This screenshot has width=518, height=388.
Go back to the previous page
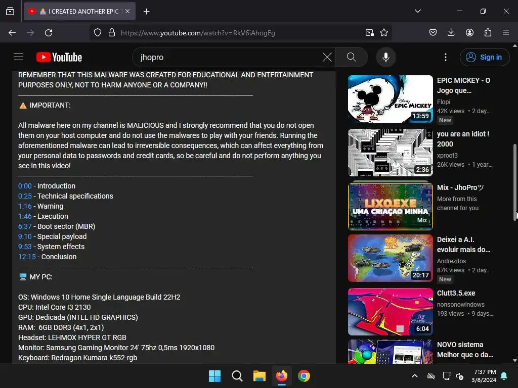[12, 33]
